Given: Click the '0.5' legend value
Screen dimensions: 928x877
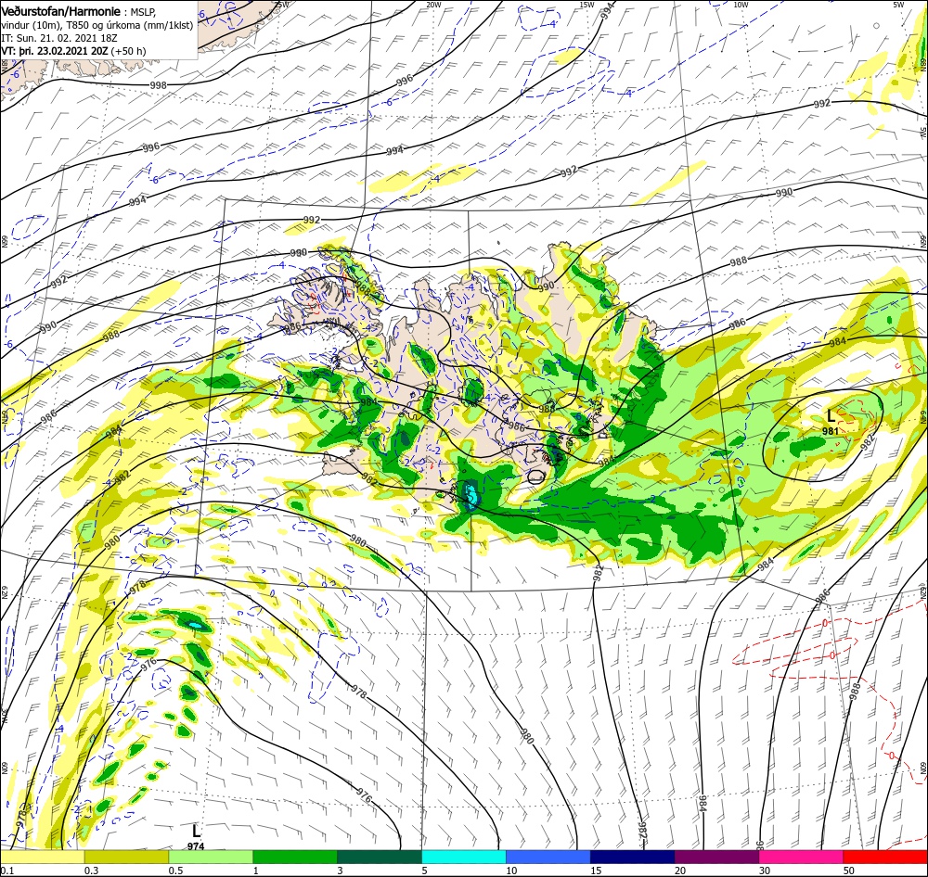Looking at the screenshot, I should 175,871.
